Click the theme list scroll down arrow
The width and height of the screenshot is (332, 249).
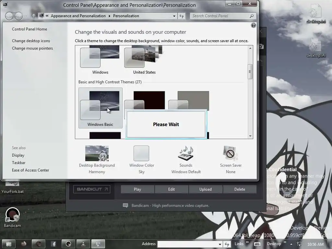pyautogui.click(x=250, y=136)
